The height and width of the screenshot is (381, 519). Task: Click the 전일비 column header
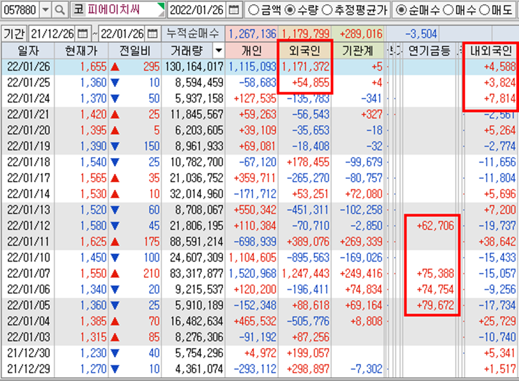click(135, 50)
